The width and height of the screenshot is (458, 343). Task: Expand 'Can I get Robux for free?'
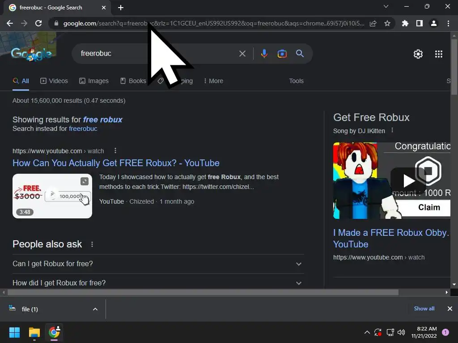(158, 264)
